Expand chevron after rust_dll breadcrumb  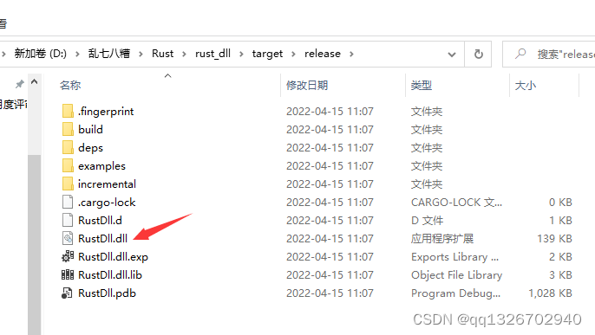[x=241, y=55]
